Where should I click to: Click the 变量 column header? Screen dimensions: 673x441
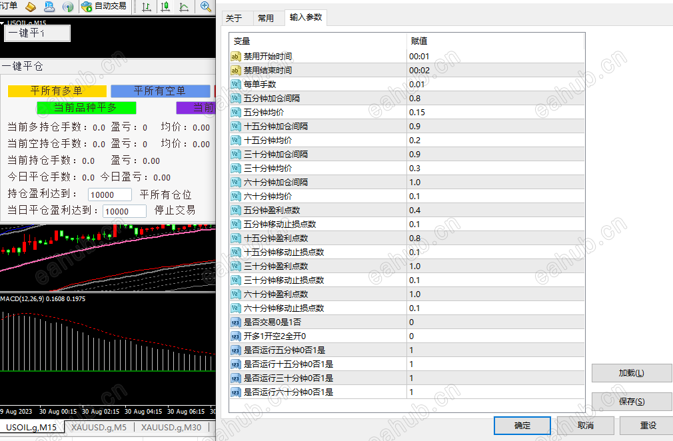318,41
